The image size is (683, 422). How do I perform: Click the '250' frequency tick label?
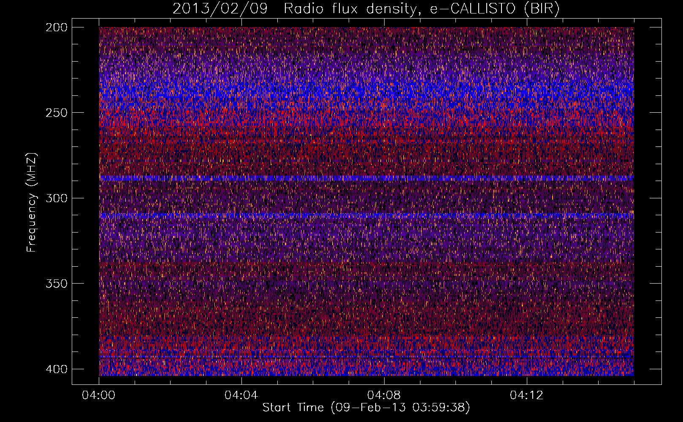pyautogui.click(x=56, y=113)
